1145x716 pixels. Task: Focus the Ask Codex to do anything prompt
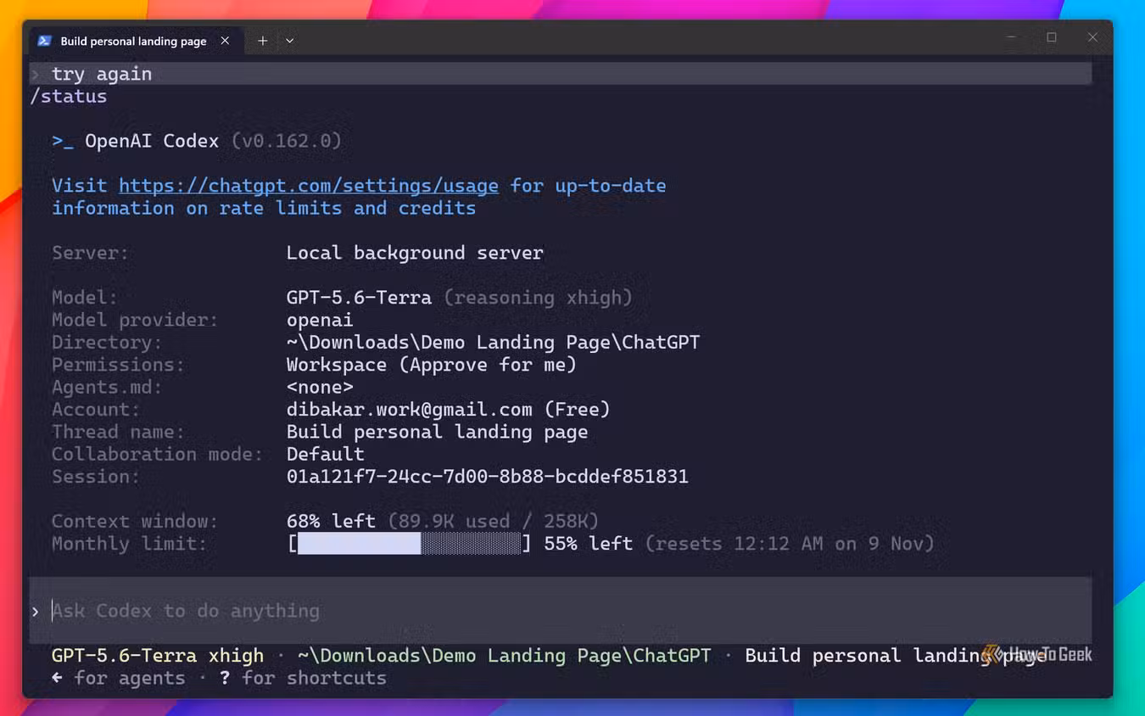[x=560, y=611]
